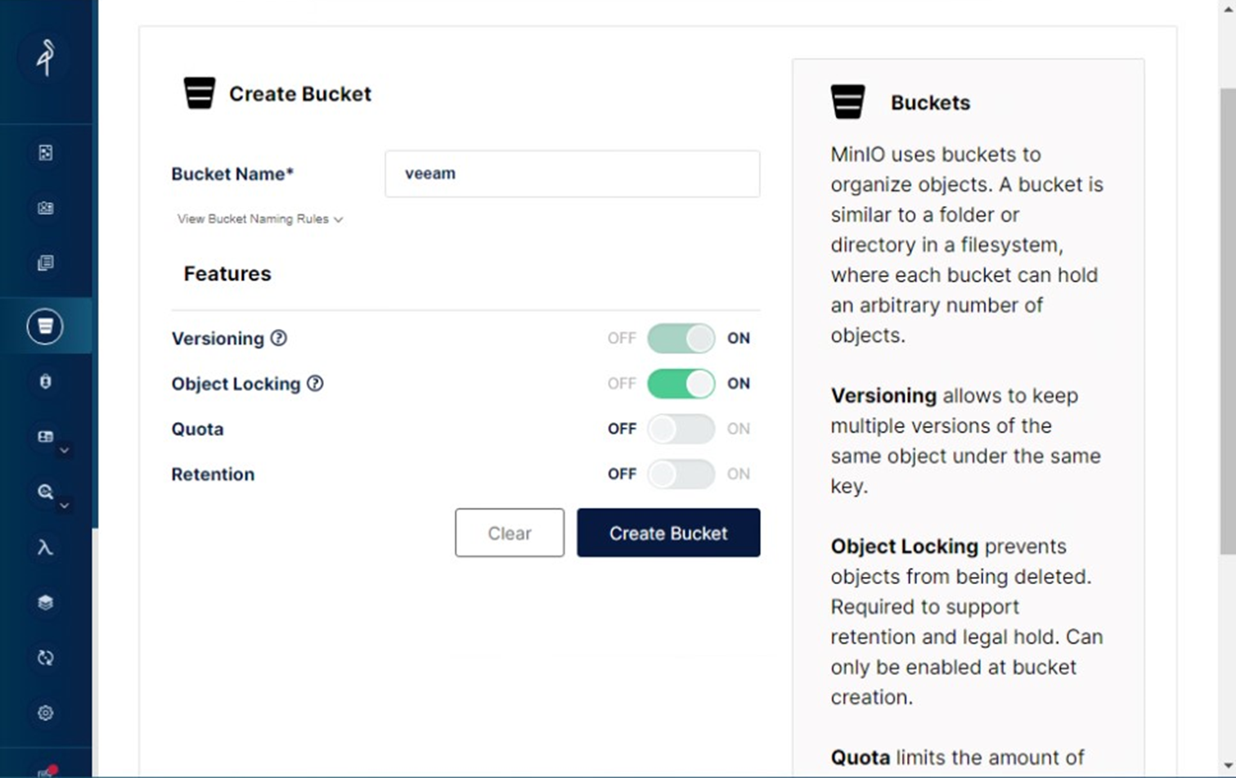Screen dimensions: 1236x778
Task: Show the Object Locking help question icon
Action: tap(315, 383)
